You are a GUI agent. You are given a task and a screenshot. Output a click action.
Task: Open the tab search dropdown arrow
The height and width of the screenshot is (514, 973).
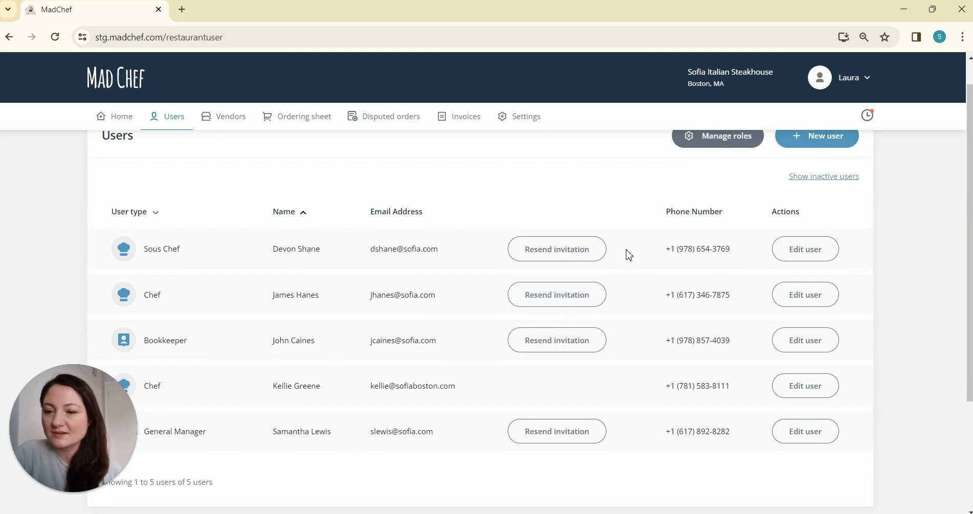click(8, 9)
